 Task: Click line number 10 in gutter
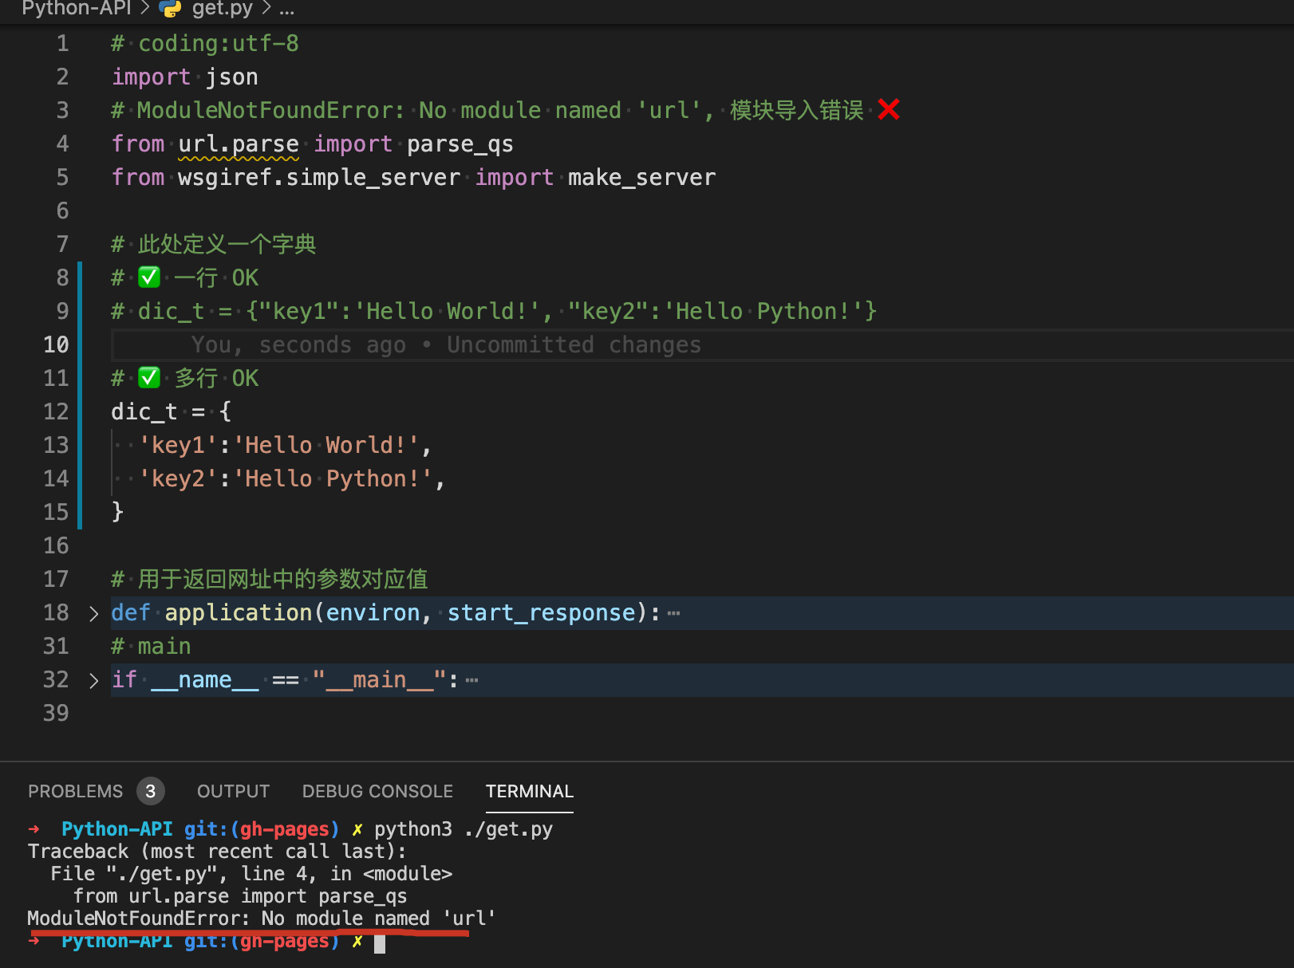56,344
